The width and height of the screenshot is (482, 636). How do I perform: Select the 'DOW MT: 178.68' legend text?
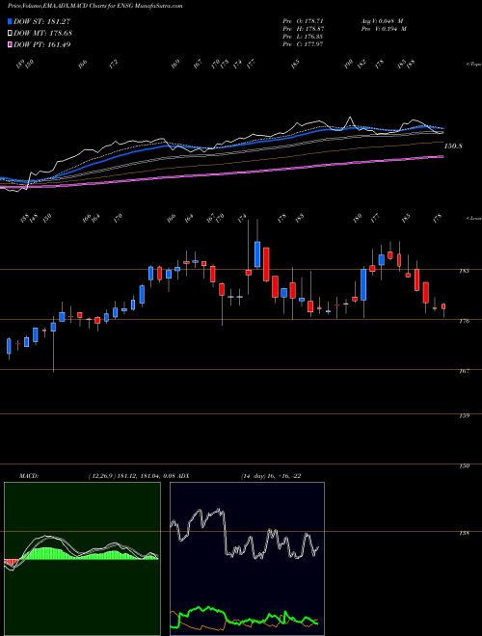coord(43,34)
